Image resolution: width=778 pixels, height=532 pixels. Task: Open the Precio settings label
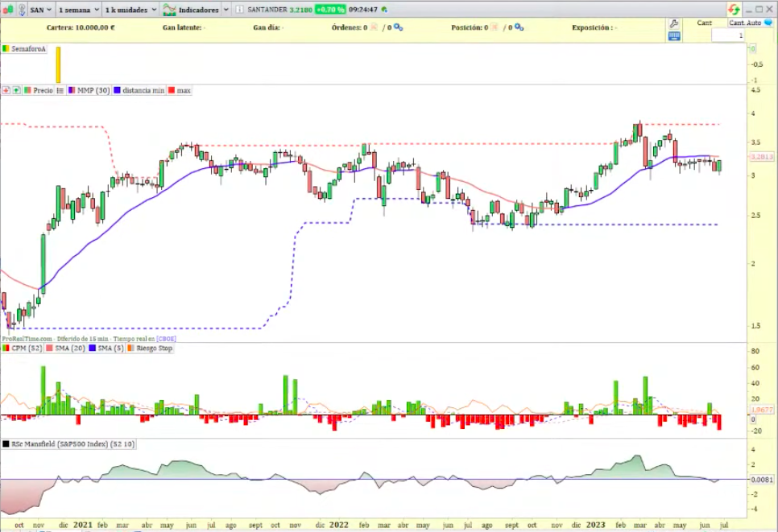pyautogui.click(x=43, y=90)
